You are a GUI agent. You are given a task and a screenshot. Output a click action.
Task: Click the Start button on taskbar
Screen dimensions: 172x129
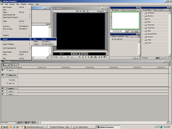pos(4,127)
